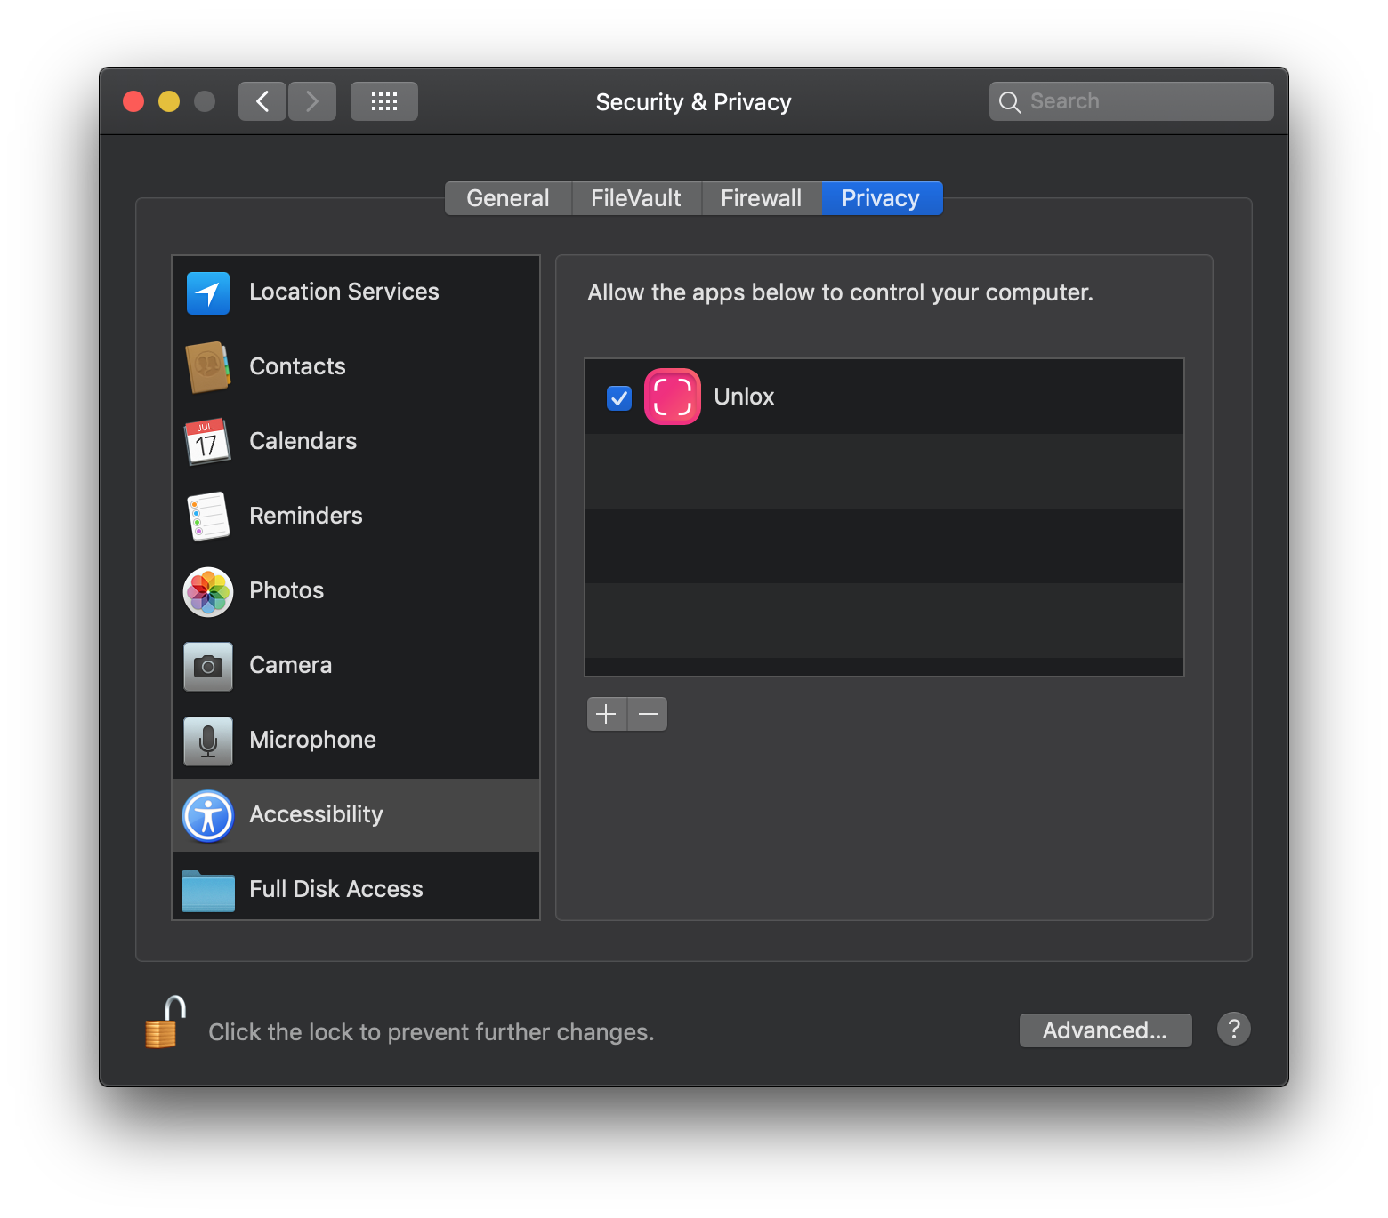Select the Privacy tab

click(x=881, y=198)
